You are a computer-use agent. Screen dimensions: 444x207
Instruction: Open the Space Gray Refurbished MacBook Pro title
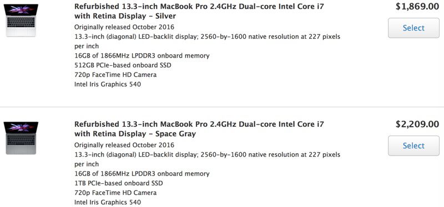click(x=199, y=129)
